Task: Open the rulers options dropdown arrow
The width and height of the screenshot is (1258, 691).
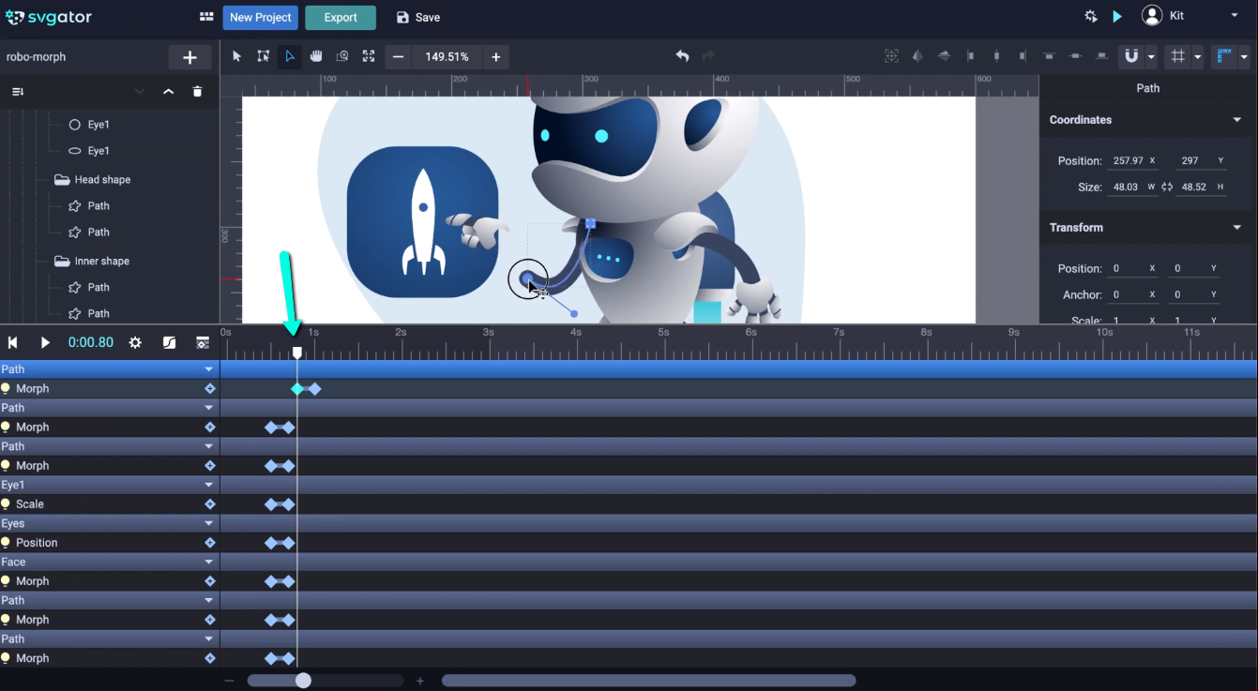Action: point(1244,57)
